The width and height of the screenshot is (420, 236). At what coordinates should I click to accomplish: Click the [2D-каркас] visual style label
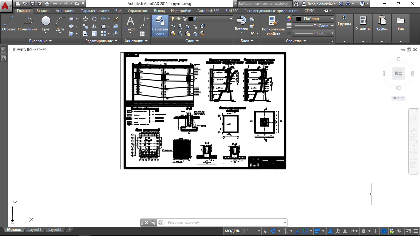point(38,49)
